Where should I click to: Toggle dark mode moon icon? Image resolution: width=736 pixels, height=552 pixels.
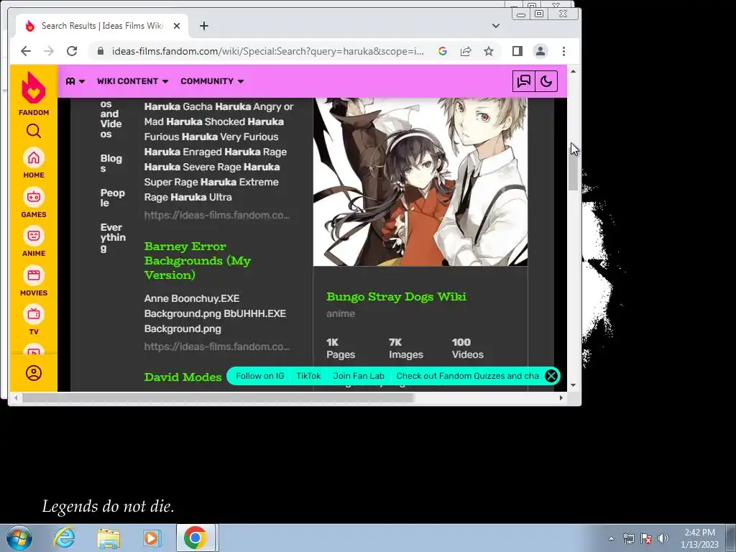click(x=546, y=81)
